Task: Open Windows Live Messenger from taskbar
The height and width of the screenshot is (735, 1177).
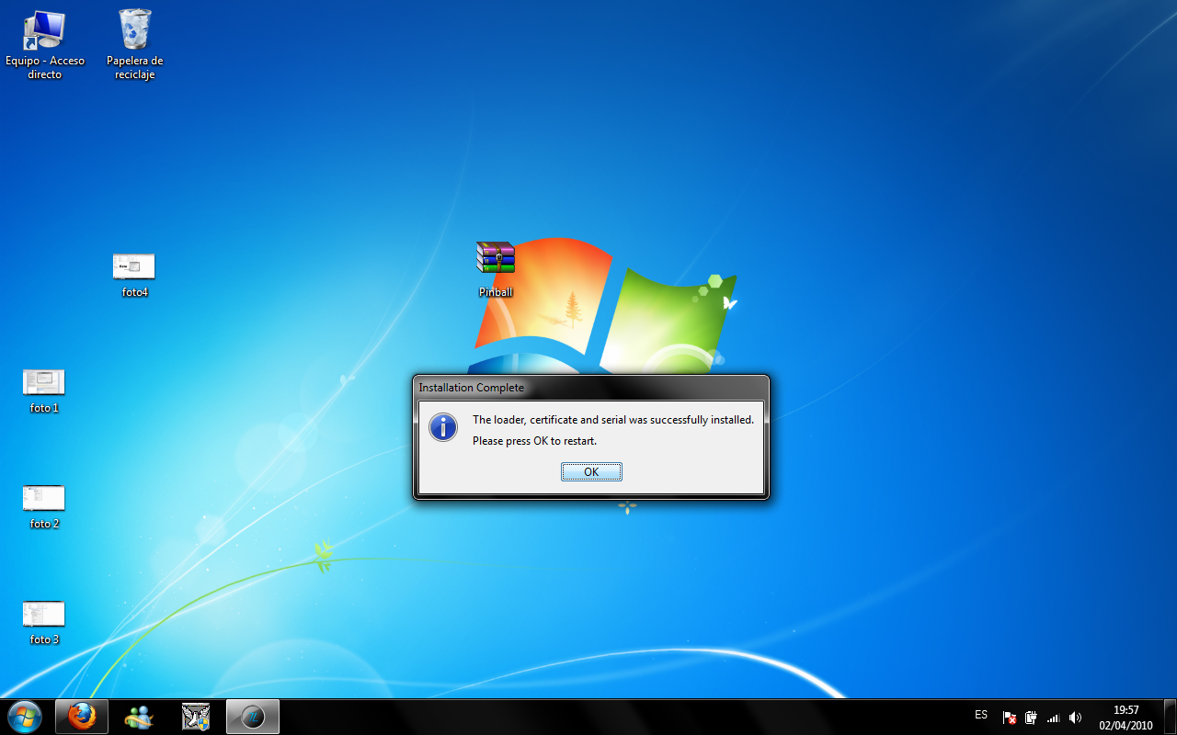Action: pos(139,717)
